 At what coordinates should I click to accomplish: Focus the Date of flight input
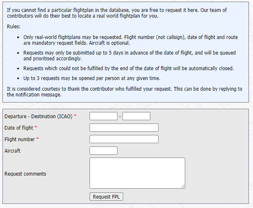click(124, 128)
